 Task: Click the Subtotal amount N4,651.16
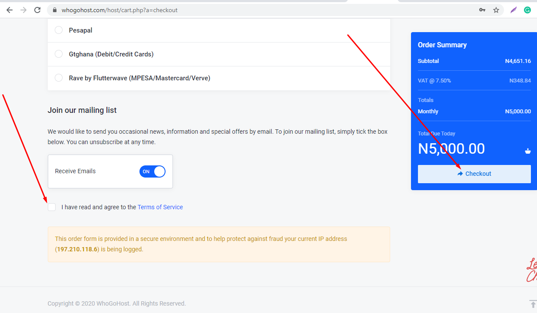(x=518, y=61)
